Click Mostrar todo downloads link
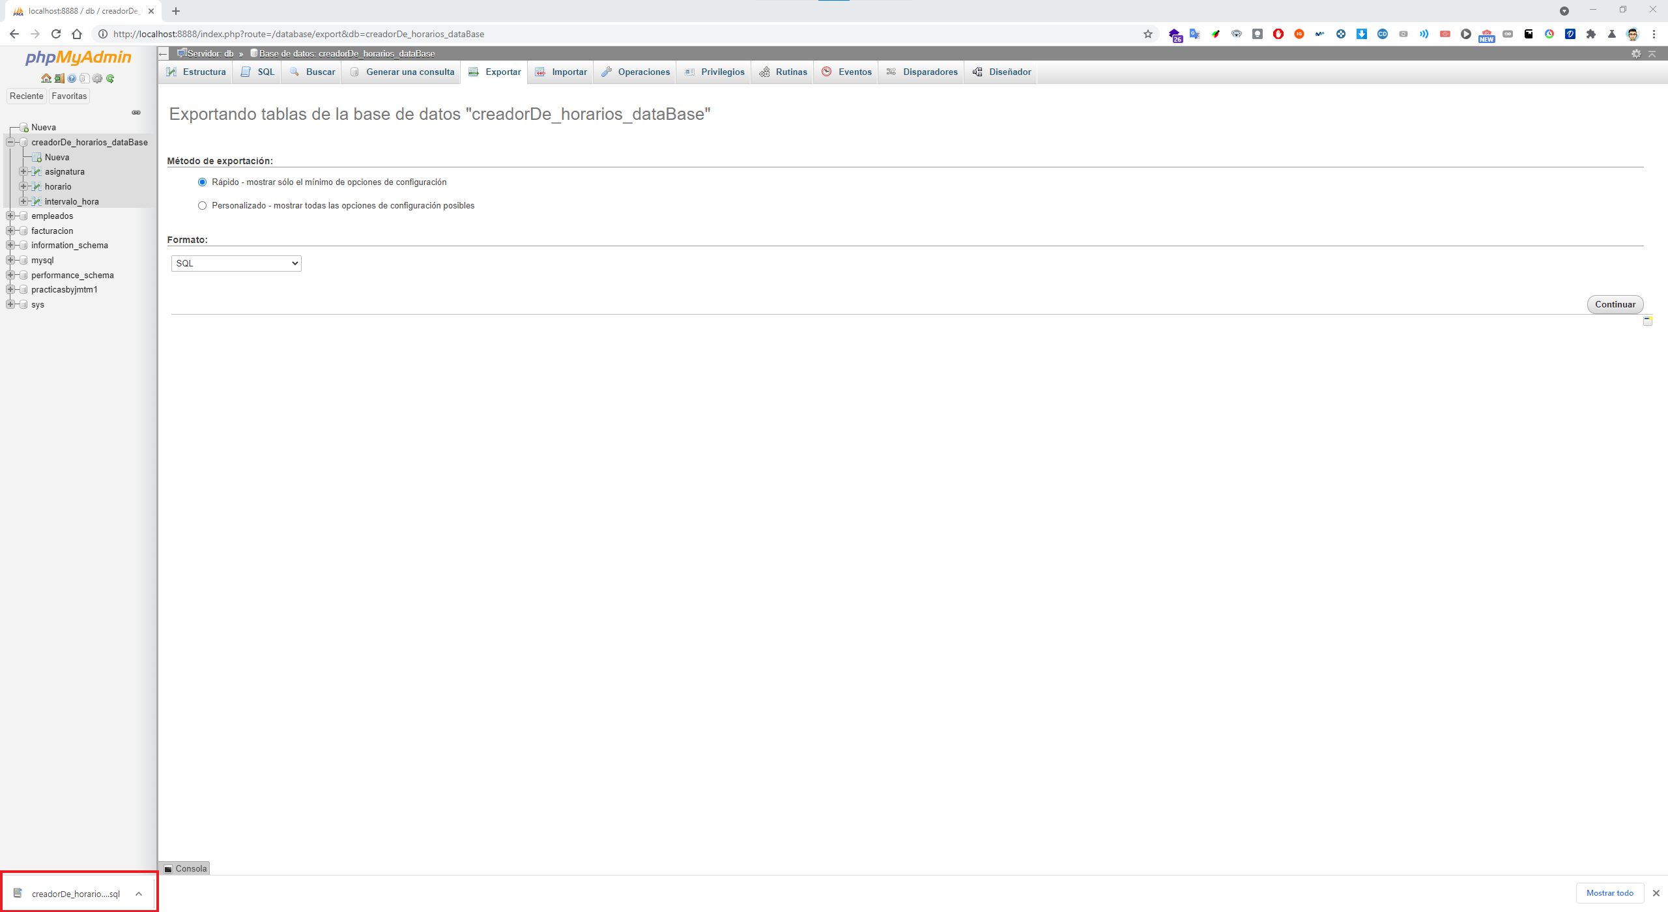Viewport: 1668px width, 912px height. (x=1609, y=893)
